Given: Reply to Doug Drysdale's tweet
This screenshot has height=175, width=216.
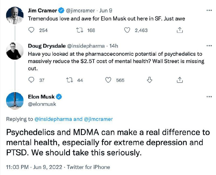Looking at the screenshot, I should (x=31, y=80).
